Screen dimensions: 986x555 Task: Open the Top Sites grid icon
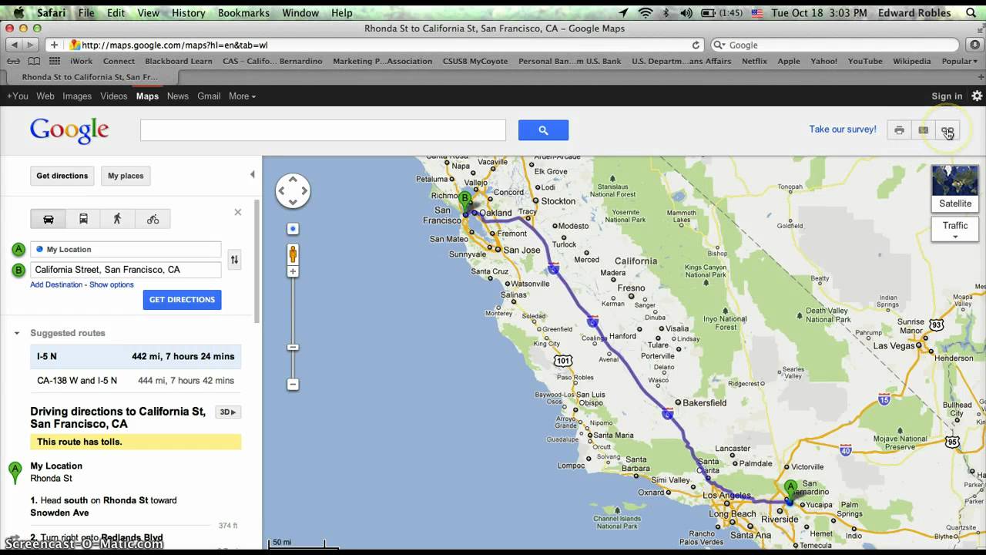[55, 61]
